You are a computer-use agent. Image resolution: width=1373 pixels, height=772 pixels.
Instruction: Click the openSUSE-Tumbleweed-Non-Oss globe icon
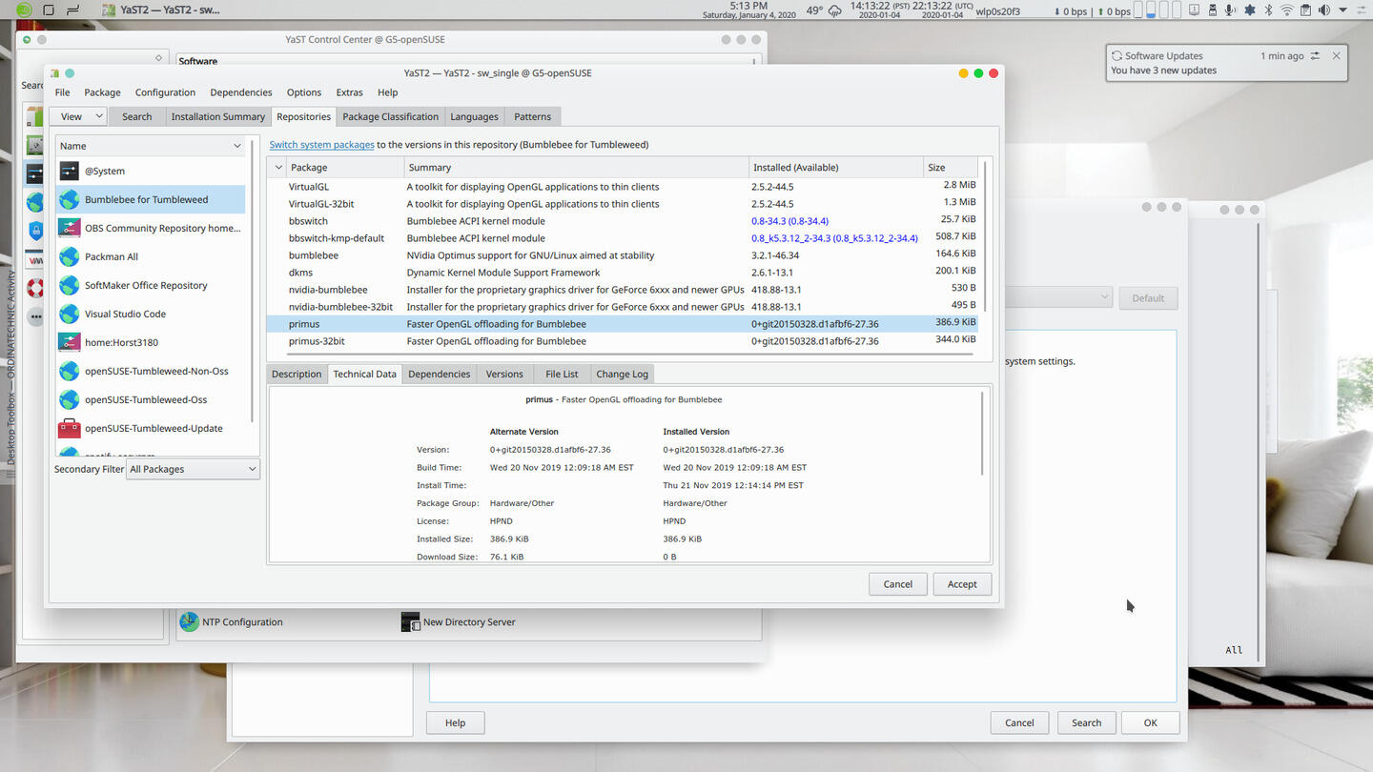click(x=69, y=371)
